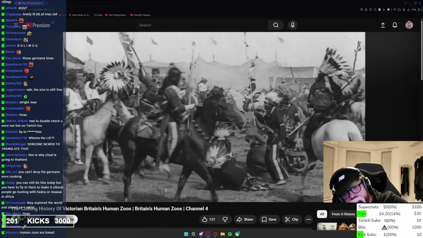Click the tab search magnifier in title bar
The image size is (423, 238).
pos(405,3)
